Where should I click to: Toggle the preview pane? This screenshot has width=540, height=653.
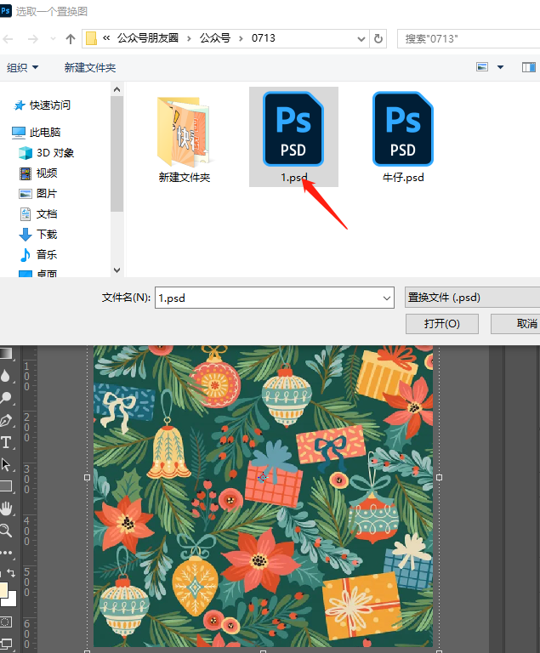(x=529, y=67)
